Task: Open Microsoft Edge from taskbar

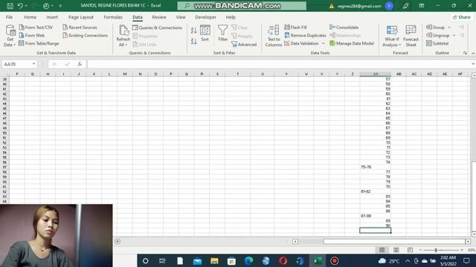Action: [249, 260]
